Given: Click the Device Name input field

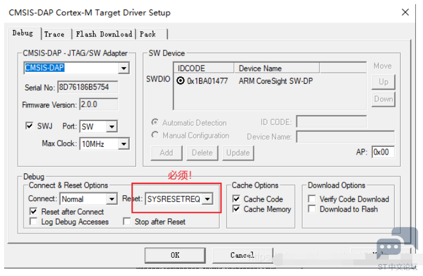Looking at the screenshot, I should 346,137.
